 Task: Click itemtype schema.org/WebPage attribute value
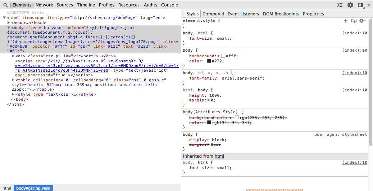[104, 18]
